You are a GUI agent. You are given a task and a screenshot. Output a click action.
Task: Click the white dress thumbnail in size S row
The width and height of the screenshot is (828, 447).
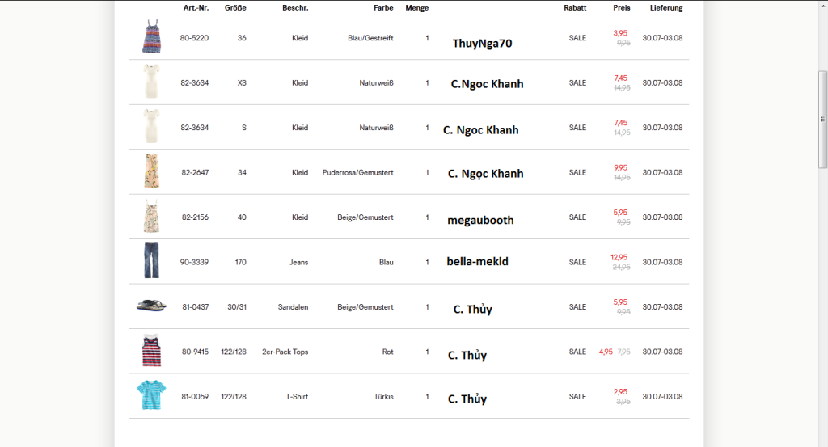(151, 127)
